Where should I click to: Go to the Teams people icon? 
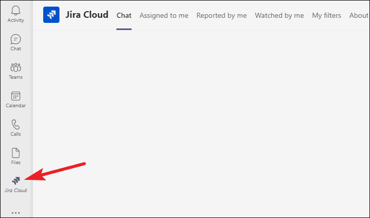click(x=16, y=68)
